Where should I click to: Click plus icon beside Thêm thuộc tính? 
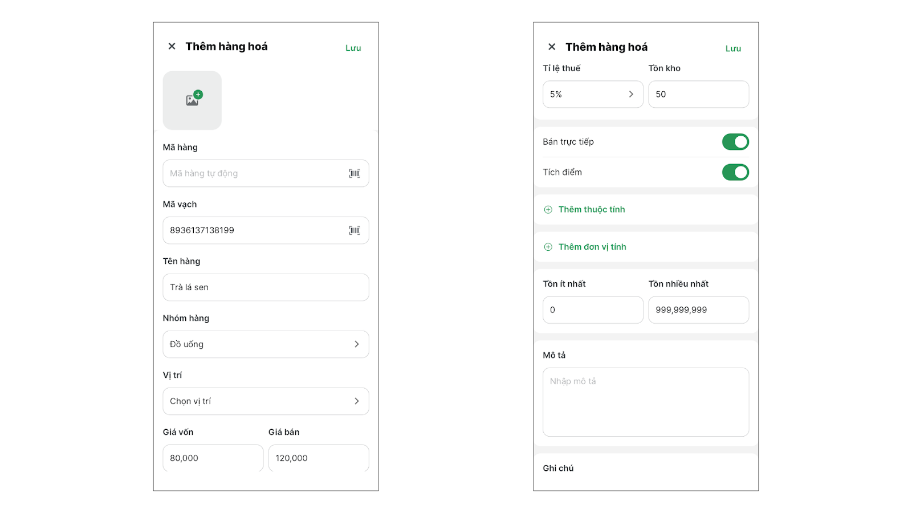coord(548,210)
